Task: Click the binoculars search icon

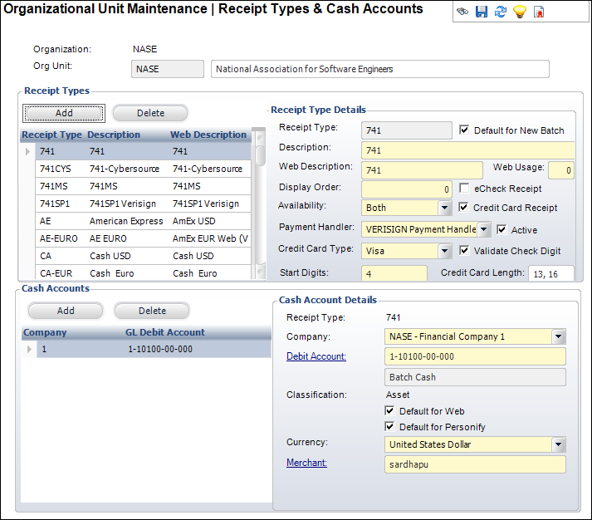Action: (x=462, y=12)
